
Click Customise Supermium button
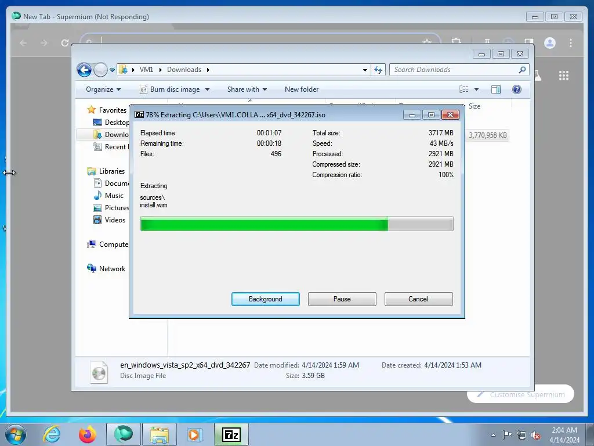click(x=521, y=395)
